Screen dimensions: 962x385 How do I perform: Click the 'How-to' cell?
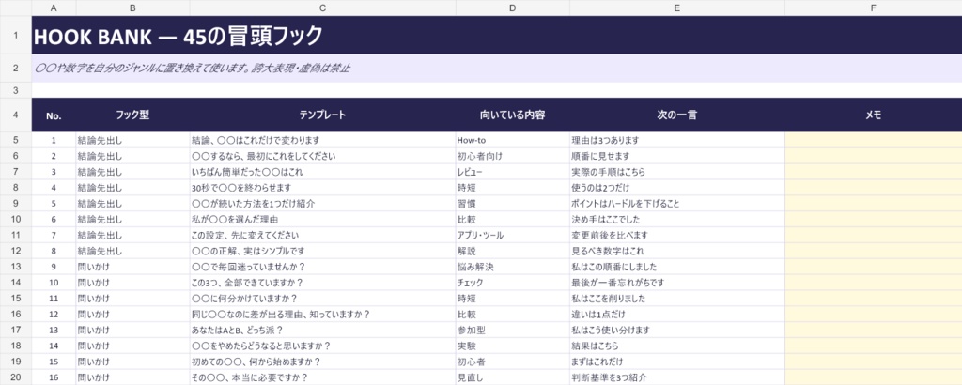coord(512,140)
